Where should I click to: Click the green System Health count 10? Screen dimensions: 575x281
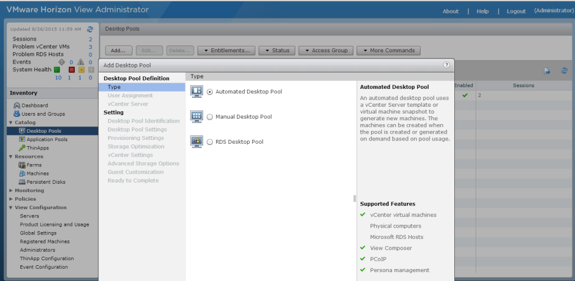click(58, 78)
